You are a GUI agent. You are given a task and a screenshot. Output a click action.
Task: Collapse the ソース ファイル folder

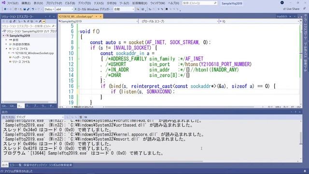point(6,49)
